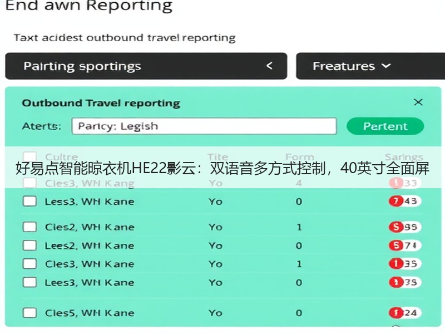
Task: Collapse the Pairting sportings chevron
Action: (x=269, y=66)
